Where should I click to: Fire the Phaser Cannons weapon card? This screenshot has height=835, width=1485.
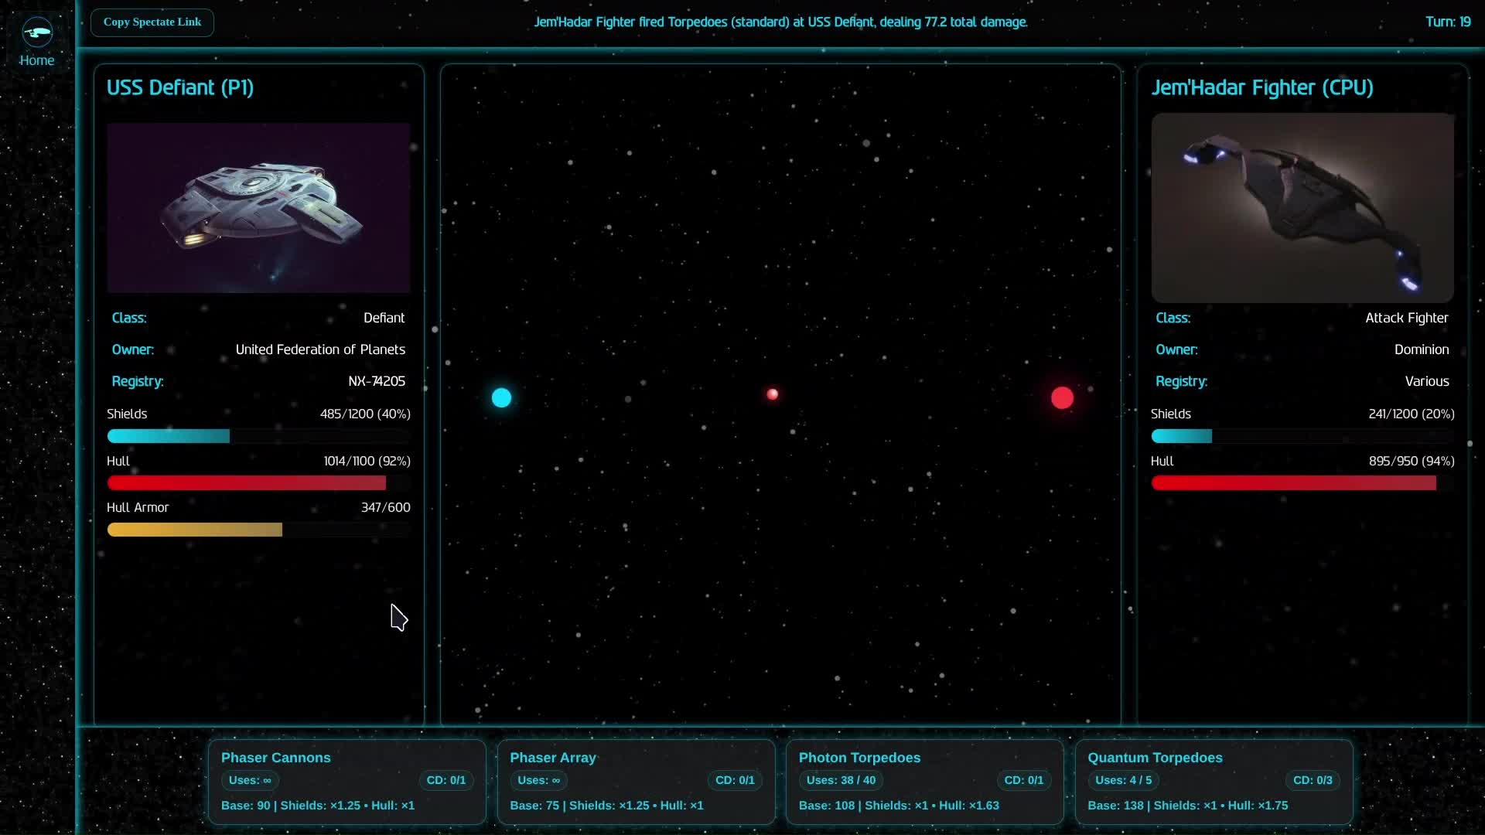(347, 782)
